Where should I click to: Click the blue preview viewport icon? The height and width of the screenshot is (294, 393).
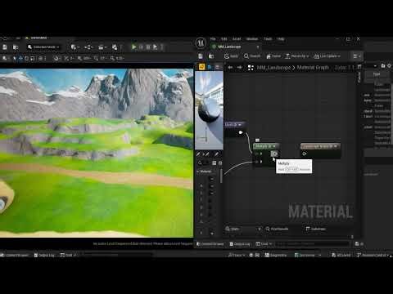(x=210, y=67)
